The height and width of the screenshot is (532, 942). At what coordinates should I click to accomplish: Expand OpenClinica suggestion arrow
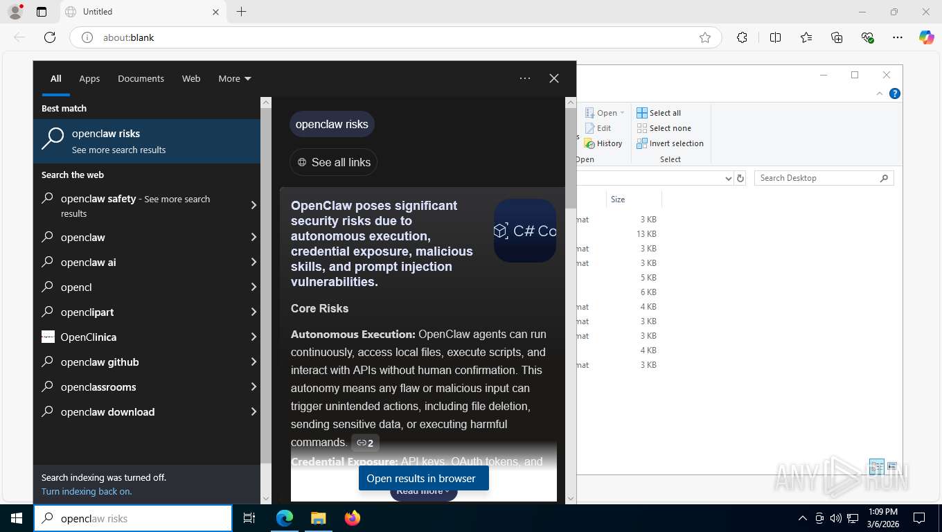[x=254, y=337]
